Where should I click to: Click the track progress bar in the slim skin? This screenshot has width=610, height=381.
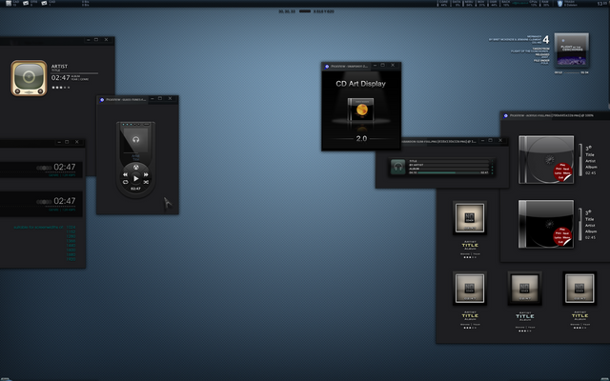point(449,172)
